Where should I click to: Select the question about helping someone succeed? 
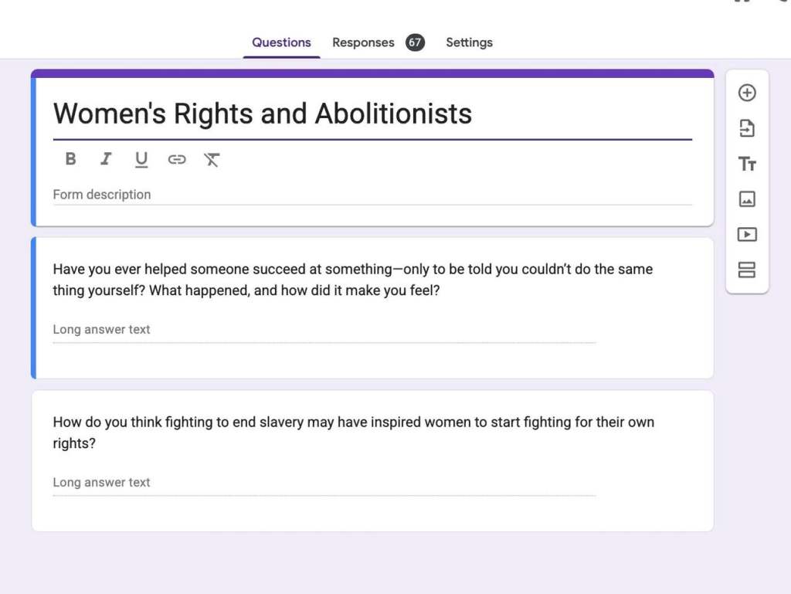pyautogui.click(x=353, y=280)
